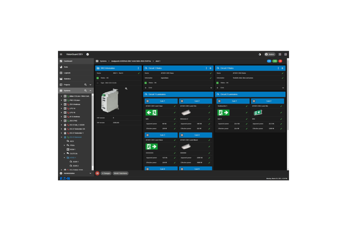The width and height of the screenshot is (347, 231).
Task: Edit the SKU Information Name field
Action: point(139,73)
